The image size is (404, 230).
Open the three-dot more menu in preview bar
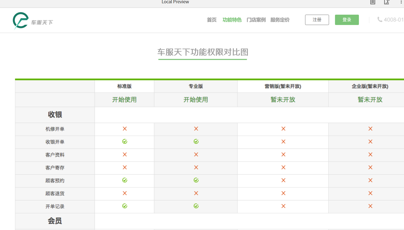click(x=401, y=2)
